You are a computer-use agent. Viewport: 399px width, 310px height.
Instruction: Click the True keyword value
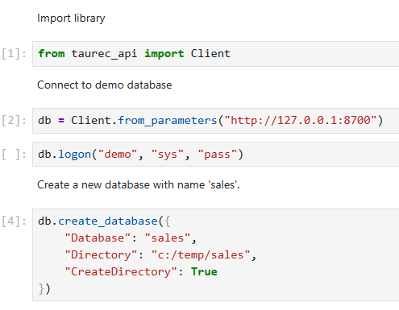(204, 271)
